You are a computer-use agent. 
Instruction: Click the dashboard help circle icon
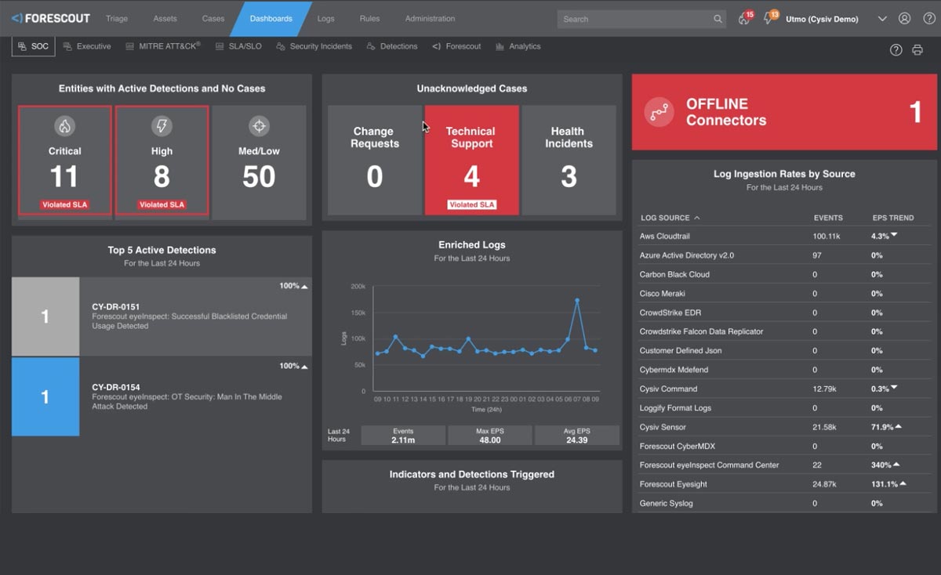point(896,49)
